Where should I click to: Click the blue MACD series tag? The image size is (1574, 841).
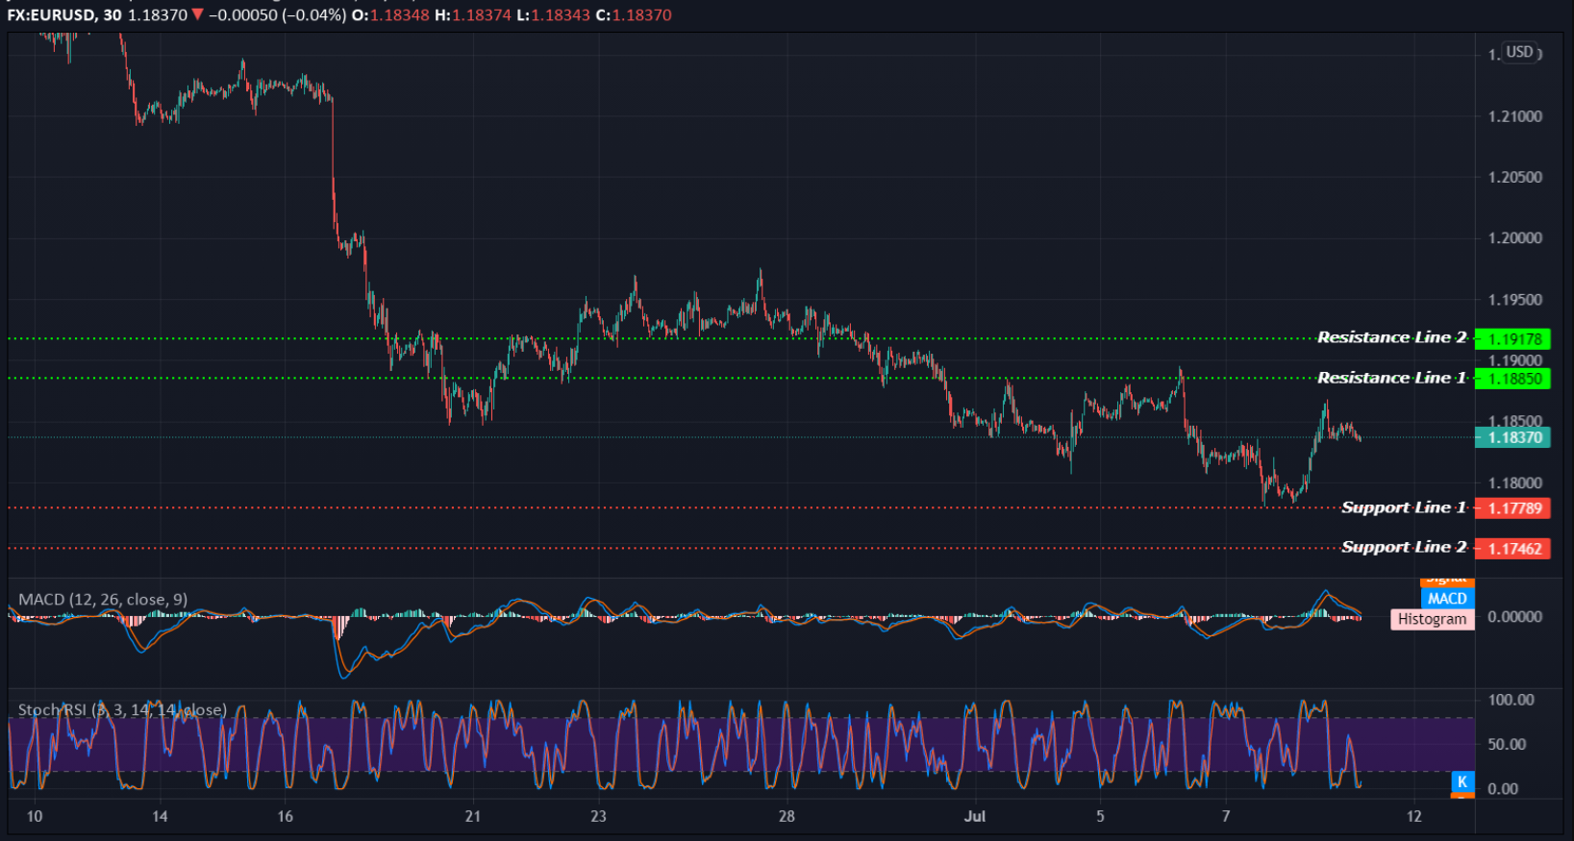click(x=1447, y=599)
